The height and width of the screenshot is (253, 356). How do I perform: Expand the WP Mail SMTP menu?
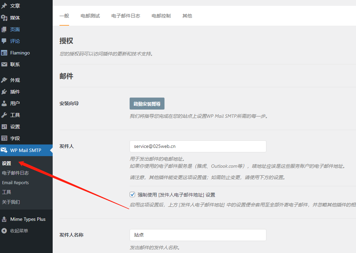point(26,150)
